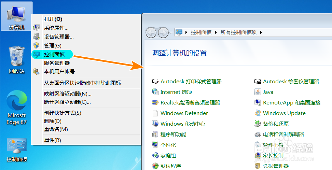Image resolution: width=332 pixels, height=170 pixels.
Task: Open Windows Defender link
Action: [184, 113]
